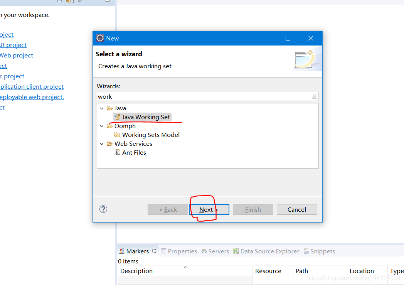
Task: Select the Web Services folder row
Action: click(133, 144)
